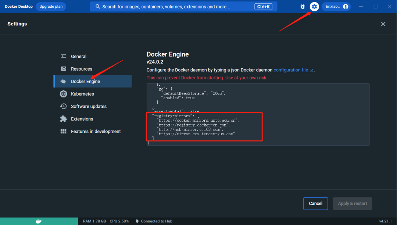
Task: Open the user account avatar icon
Action: pos(346,7)
